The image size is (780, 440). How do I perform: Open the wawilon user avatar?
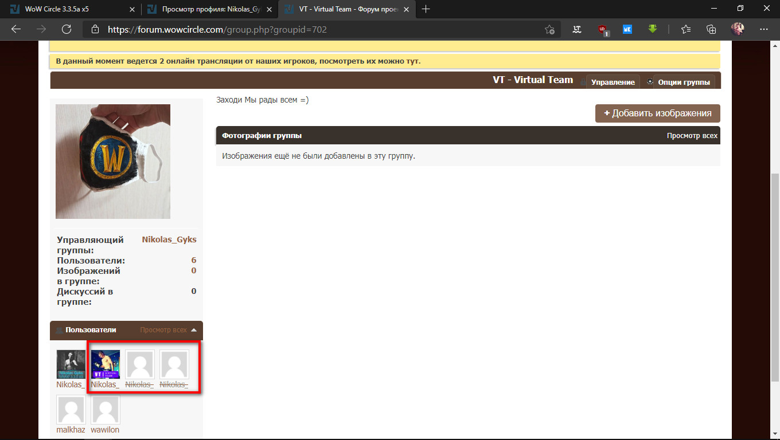click(x=106, y=410)
